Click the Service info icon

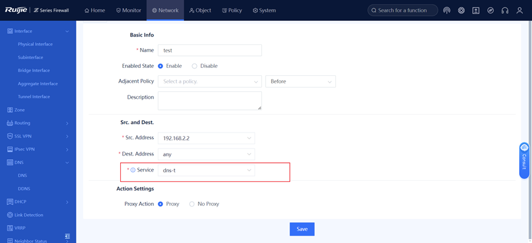click(x=133, y=170)
